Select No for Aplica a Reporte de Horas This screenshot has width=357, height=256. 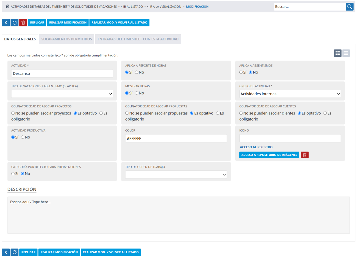coord(137,72)
